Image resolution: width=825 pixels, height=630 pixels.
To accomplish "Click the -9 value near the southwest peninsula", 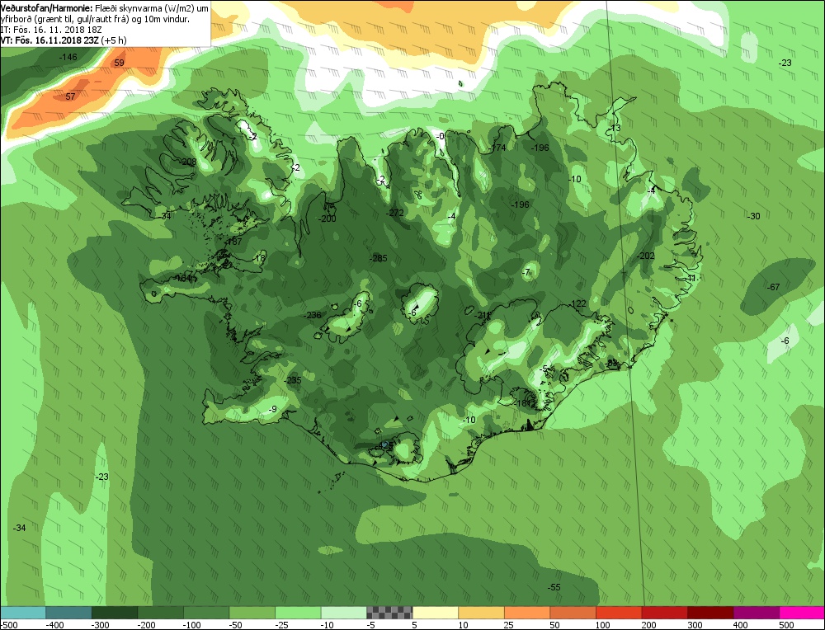I will click(272, 409).
